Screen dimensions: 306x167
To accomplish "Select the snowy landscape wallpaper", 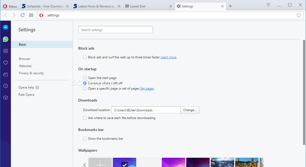I will point(222,162).
